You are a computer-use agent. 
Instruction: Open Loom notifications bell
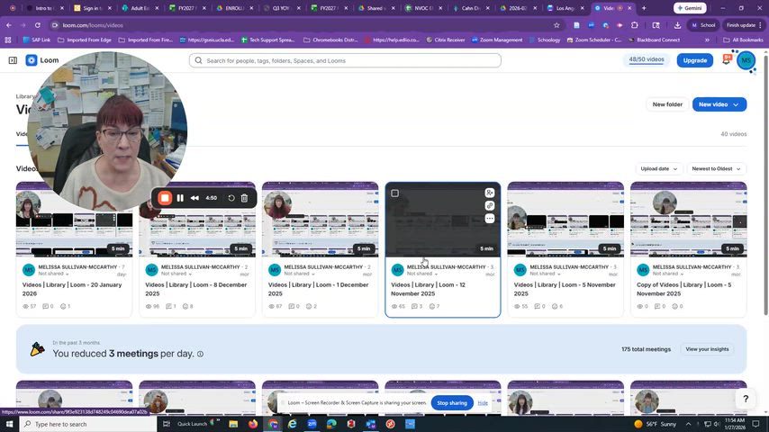tap(726, 60)
